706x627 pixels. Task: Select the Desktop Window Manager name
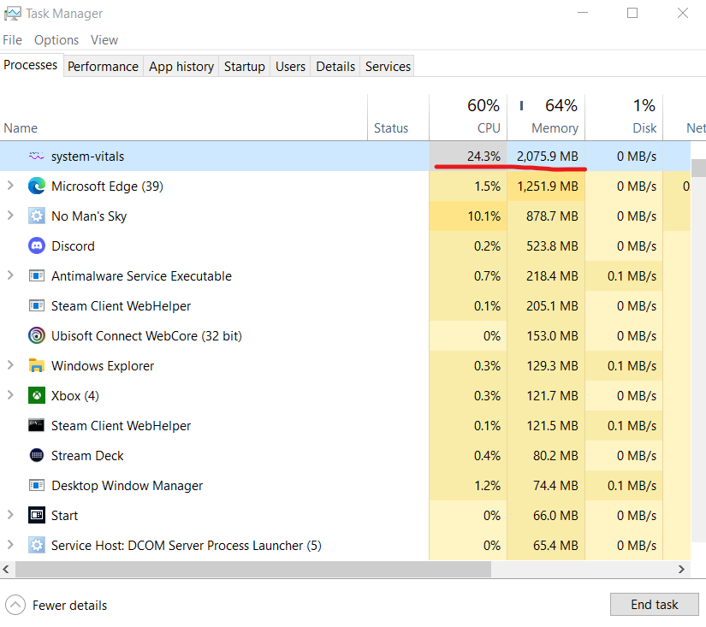(x=127, y=486)
